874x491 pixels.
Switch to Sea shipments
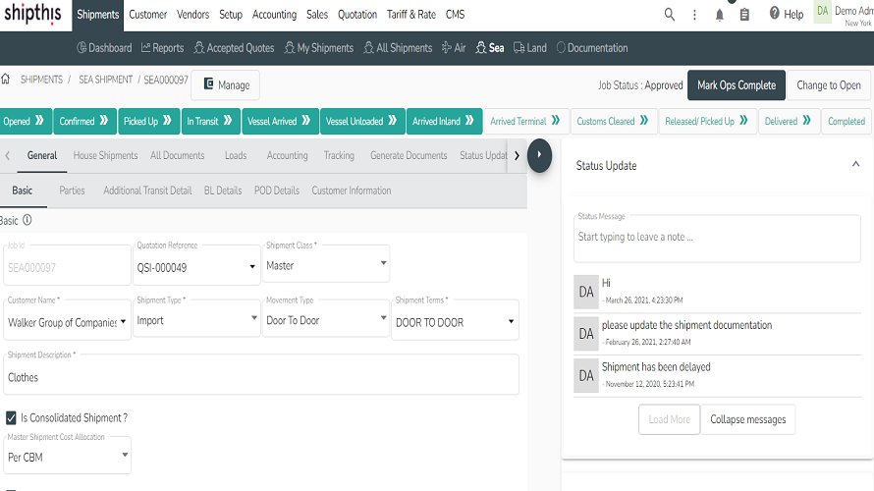(x=490, y=48)
